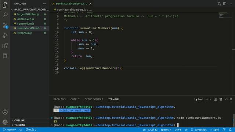Screen dimensions: 235x132
Task: Open notifications bell in status bar
Action: (x=230, y=129)
